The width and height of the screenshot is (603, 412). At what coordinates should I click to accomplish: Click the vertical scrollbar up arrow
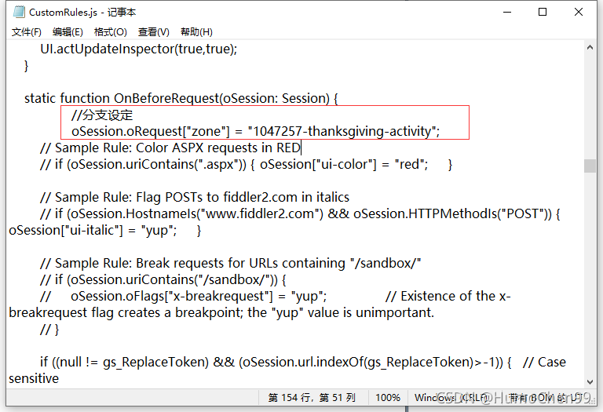(590, 47)
